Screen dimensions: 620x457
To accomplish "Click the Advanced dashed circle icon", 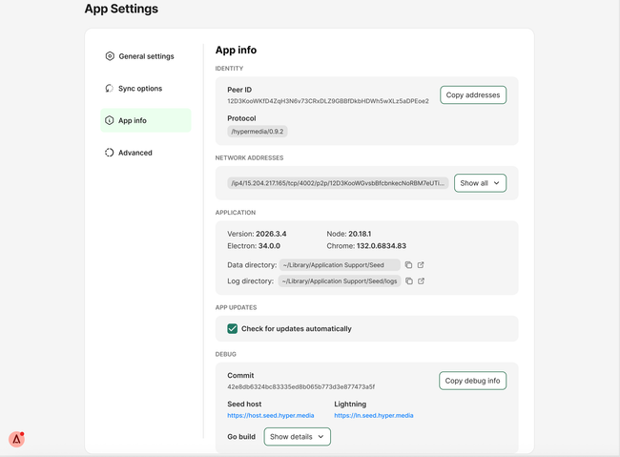I will pos(110,153).
